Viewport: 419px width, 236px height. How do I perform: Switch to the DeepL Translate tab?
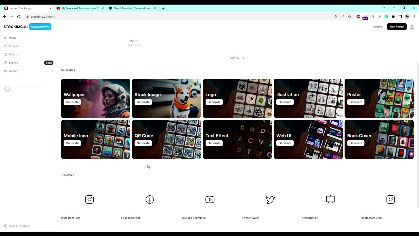[132, 8]
